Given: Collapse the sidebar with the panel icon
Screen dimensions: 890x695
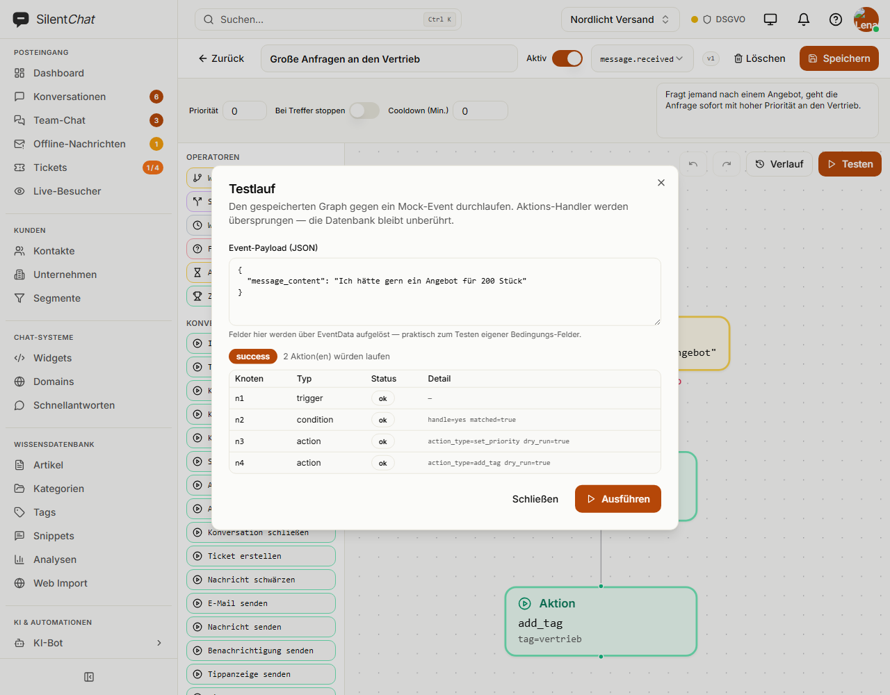Looking at the screenshot, I should click(89, 677).
